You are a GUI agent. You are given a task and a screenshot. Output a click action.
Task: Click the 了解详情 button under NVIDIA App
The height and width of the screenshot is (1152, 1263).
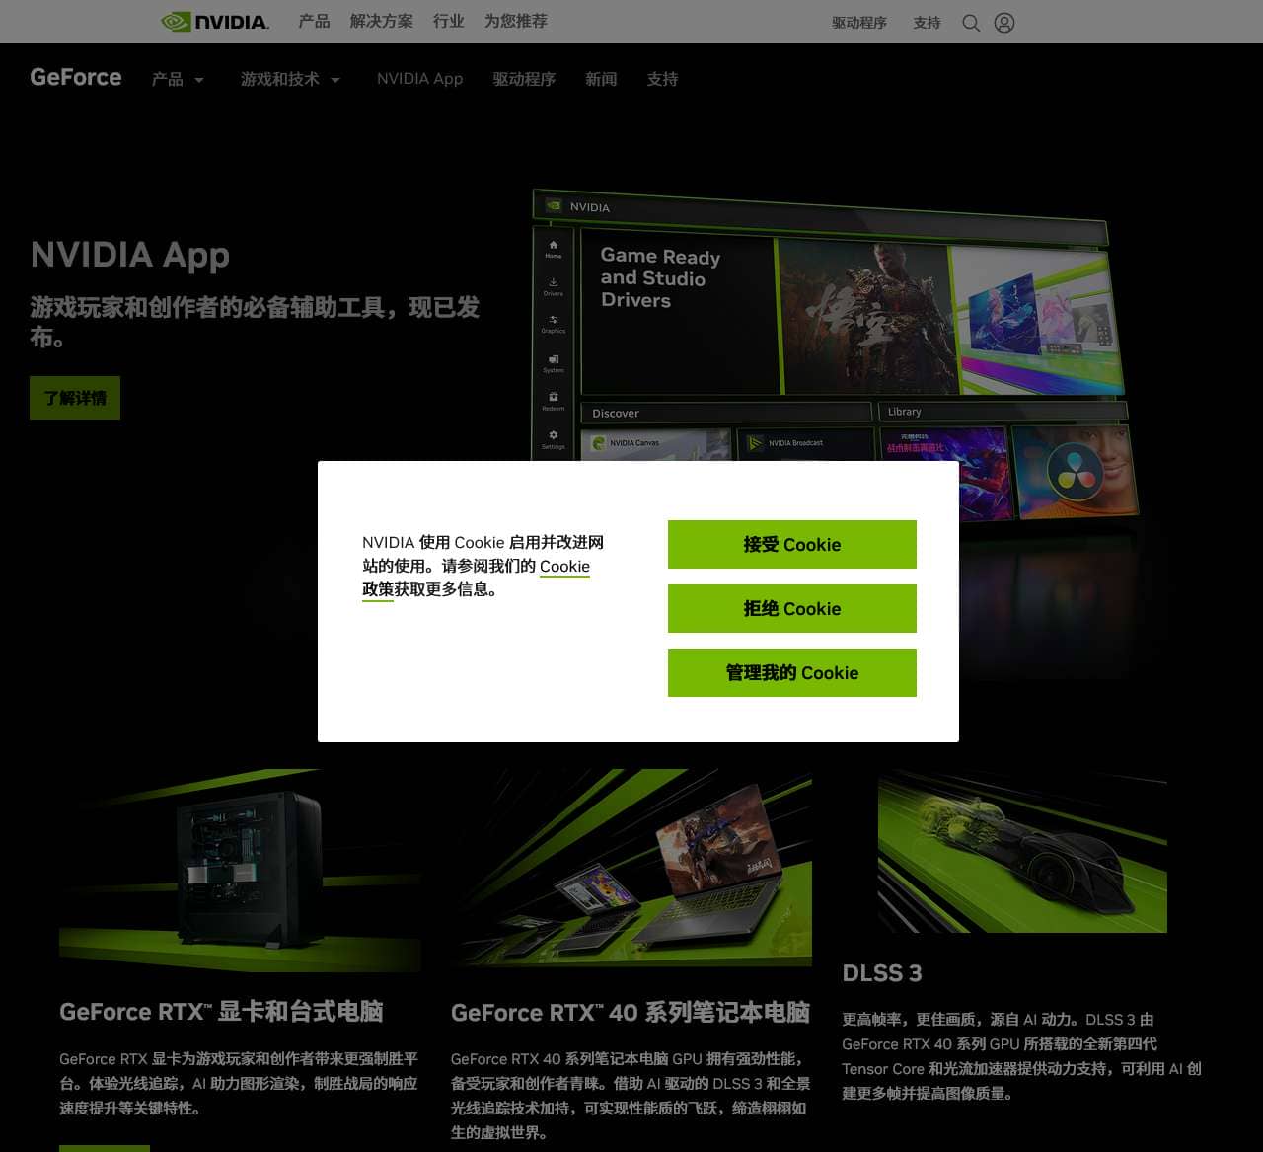(x=75, y=398)
